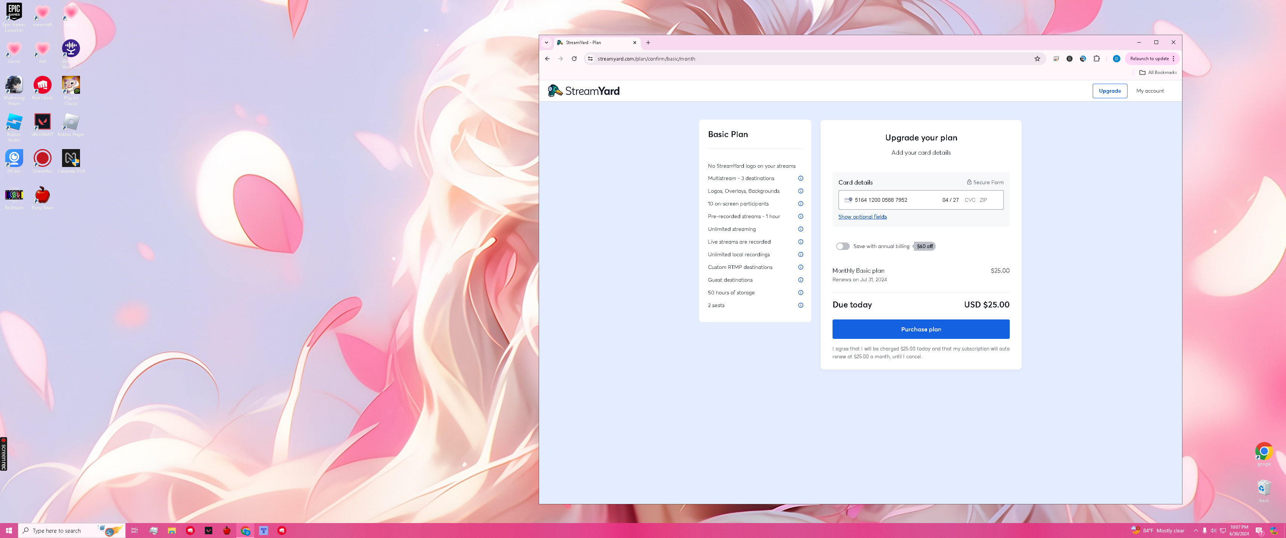Open Task View on the taskbar
Viewport: 1286px width, 538px height.
pyautogui.click(x=134, y=531)
